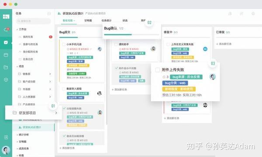Click the folder icon of 销售部 row
This screenshot has height=157, width=262.
pyautogui.click(x=19, y=74)
